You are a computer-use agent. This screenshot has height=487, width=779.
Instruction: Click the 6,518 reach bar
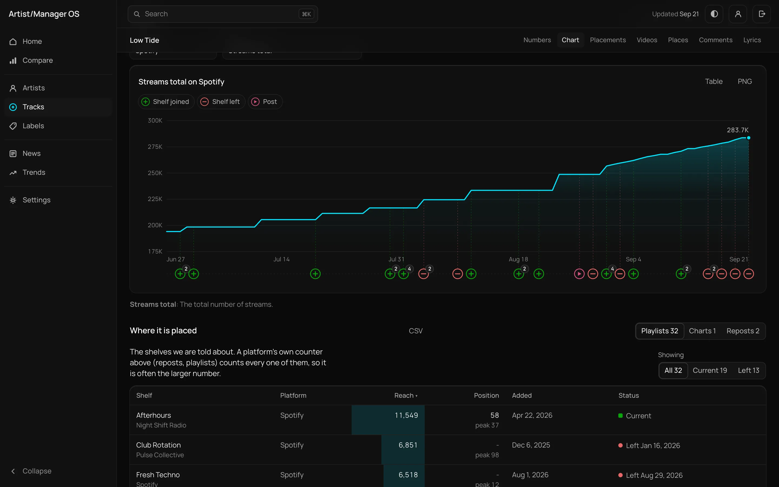(x=404, y=476)
